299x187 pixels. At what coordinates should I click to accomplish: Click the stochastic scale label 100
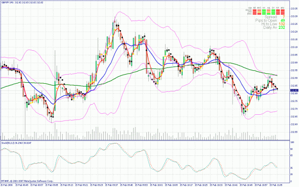[x=292, y=142]
